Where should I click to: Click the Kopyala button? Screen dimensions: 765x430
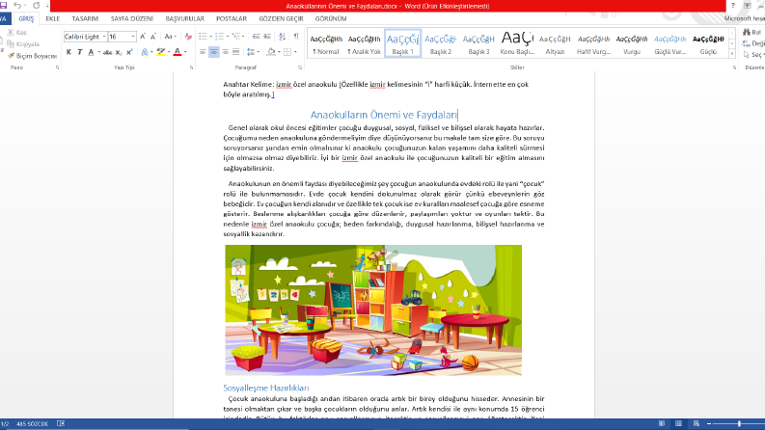click(23, 44)
